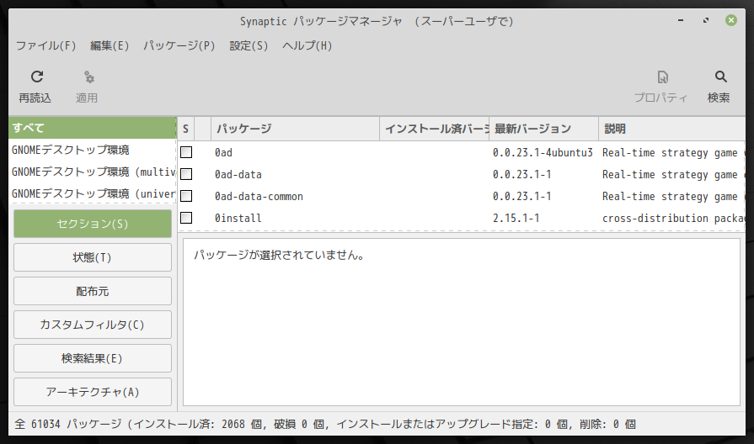Viewport: 754px width, 444px height.
Task: Select GNOMEデスクトップ環境 (universe) section
Action: pos(93,193)
